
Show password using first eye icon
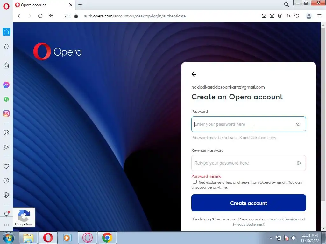tap(298, 124)
